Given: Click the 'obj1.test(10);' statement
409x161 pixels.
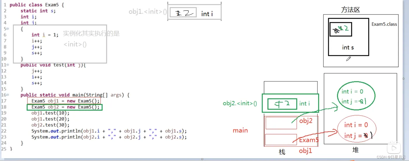Looking at the screenshot, I should [51, 113].
